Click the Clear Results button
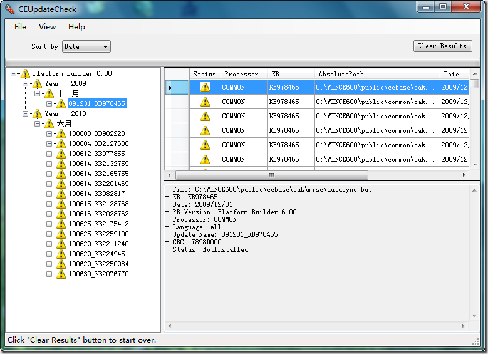 (x=442, y=46)
